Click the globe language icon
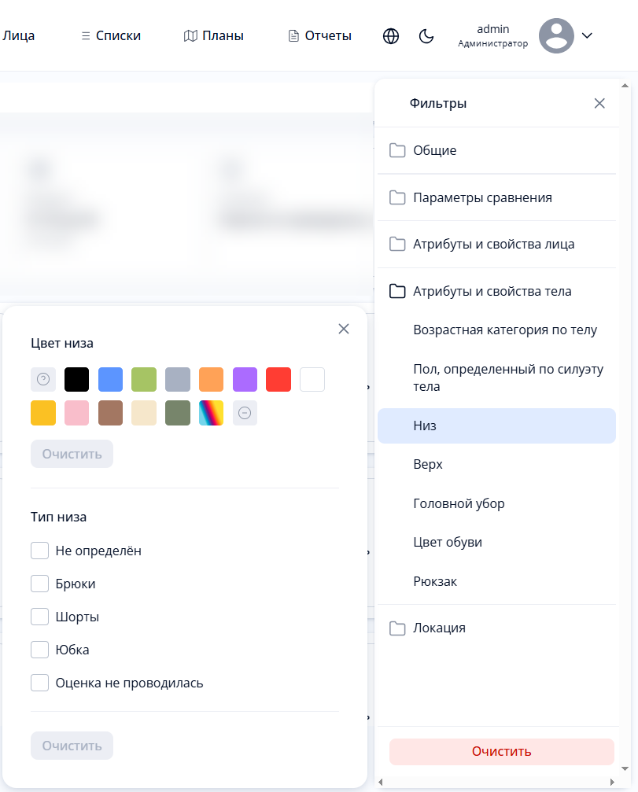The height and width of the screenshot is (792, 638). point(391,36)
